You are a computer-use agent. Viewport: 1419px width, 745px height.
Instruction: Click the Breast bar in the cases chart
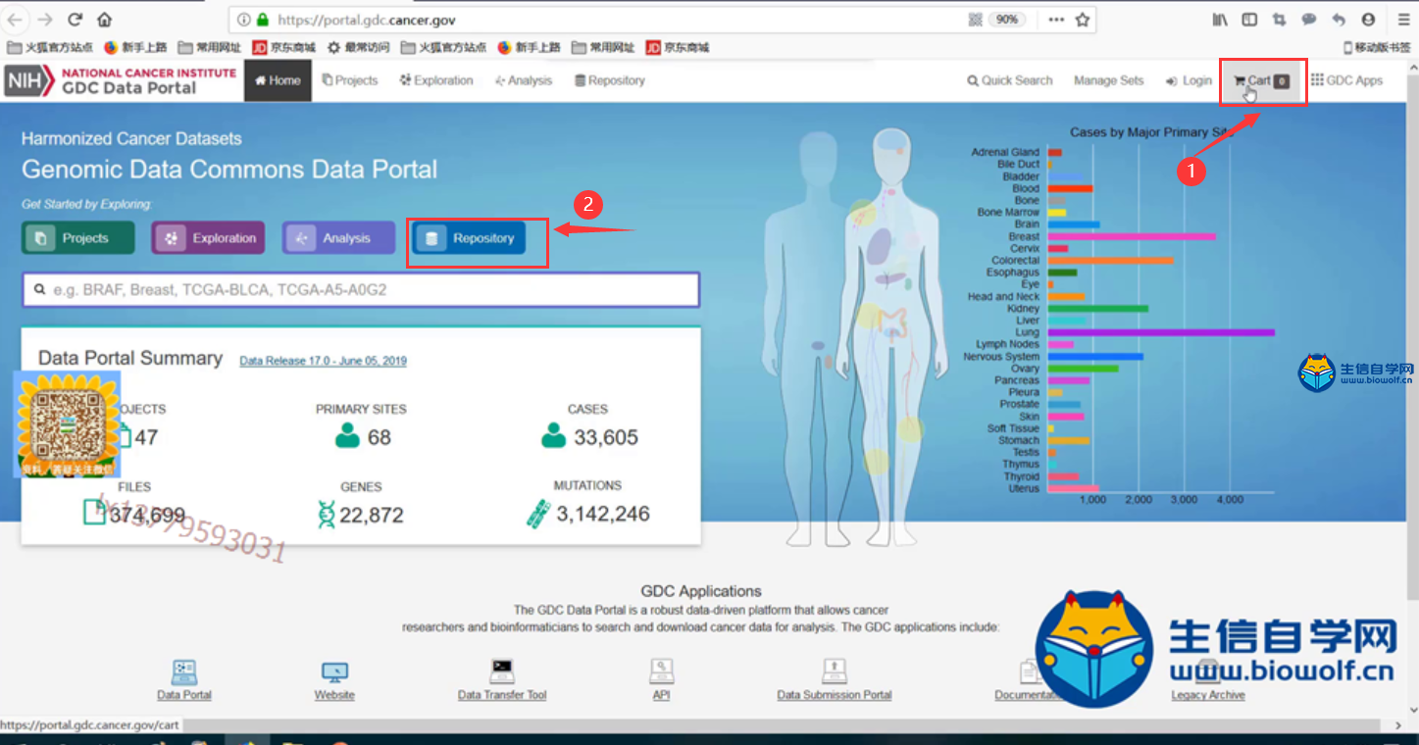coord(1132,236)
